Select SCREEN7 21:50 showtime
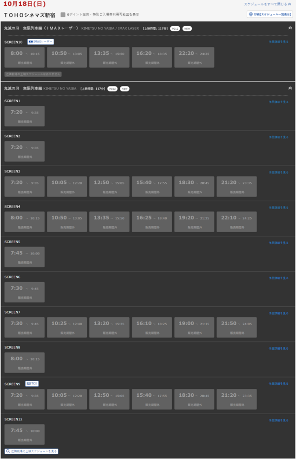The height and width of the screenshot is (459, 296). point(237,328)
